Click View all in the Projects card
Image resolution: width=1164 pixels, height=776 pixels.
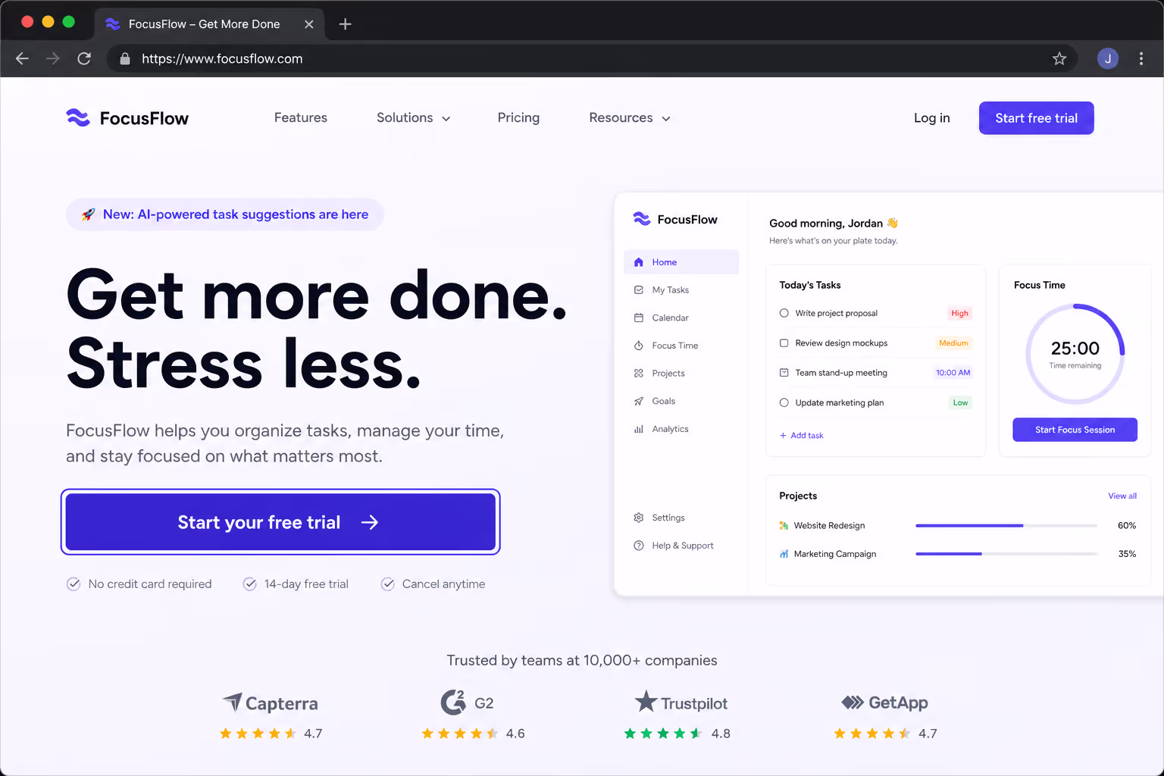click(1122, 496)
